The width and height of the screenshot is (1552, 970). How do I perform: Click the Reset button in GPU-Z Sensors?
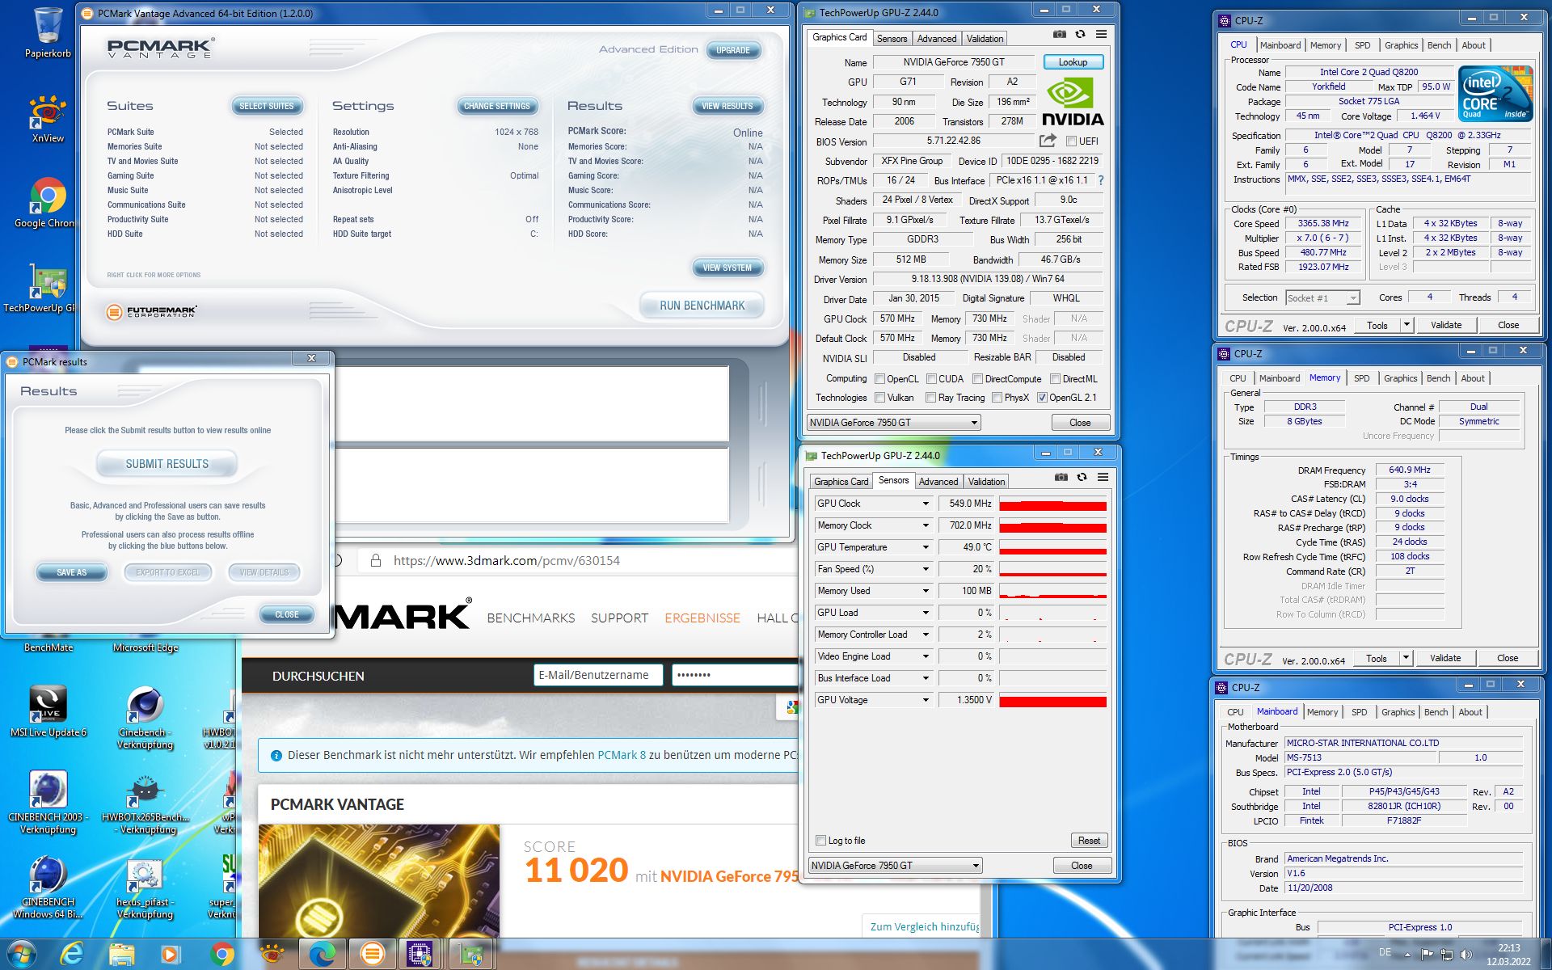coord(1089,841)
